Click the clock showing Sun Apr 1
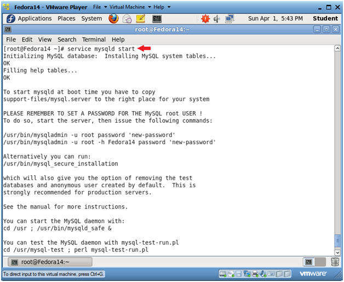The image size is (344, 282). 276,19
